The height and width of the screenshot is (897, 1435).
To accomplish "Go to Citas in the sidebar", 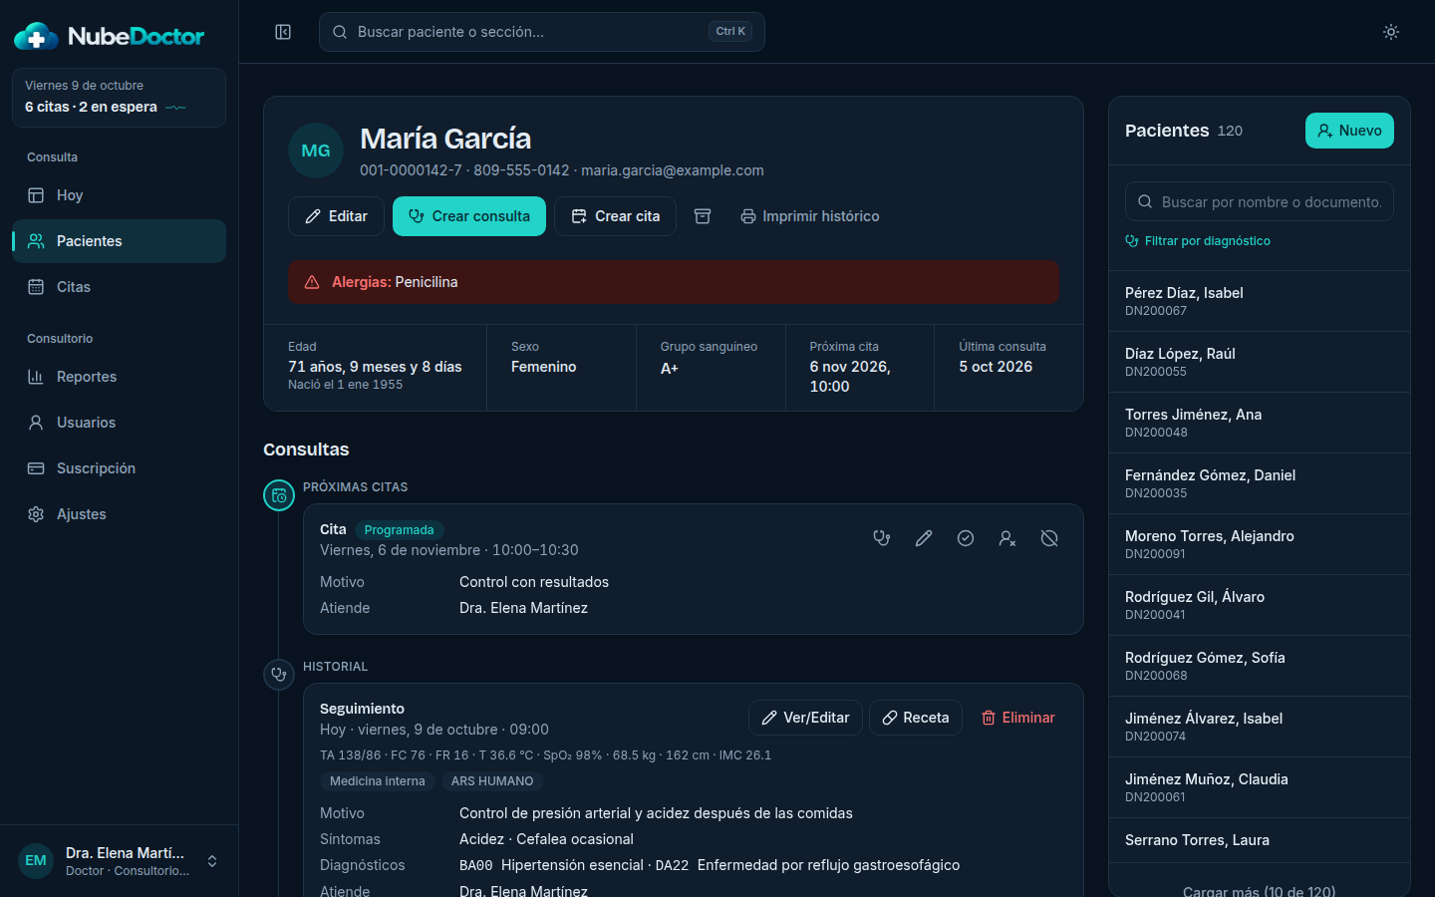I will click(119, 287).
